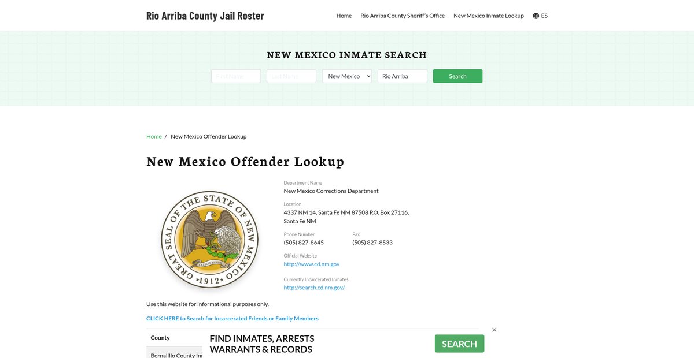Screen dimensions: 694x358
Task: Focus the First Name input field
Action: (236, 76)
